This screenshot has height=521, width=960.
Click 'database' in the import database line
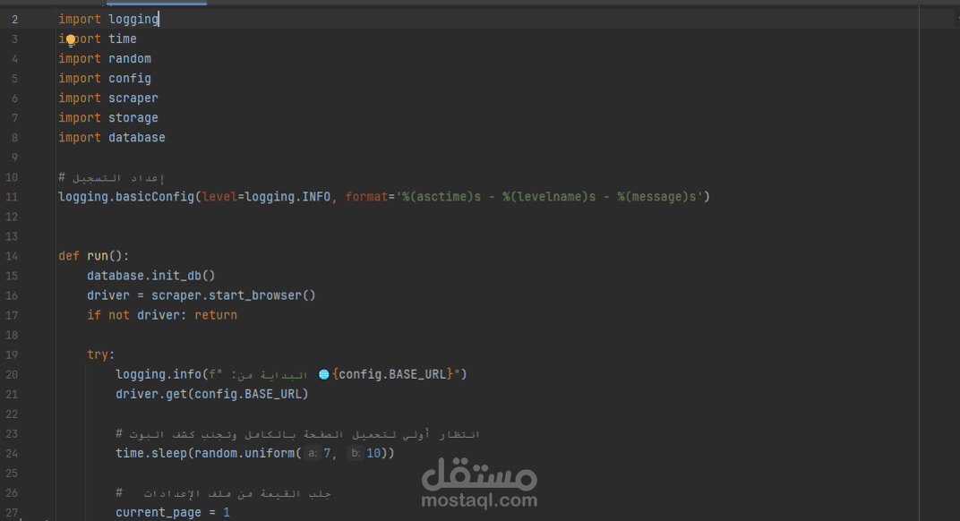tap(137, 137)
